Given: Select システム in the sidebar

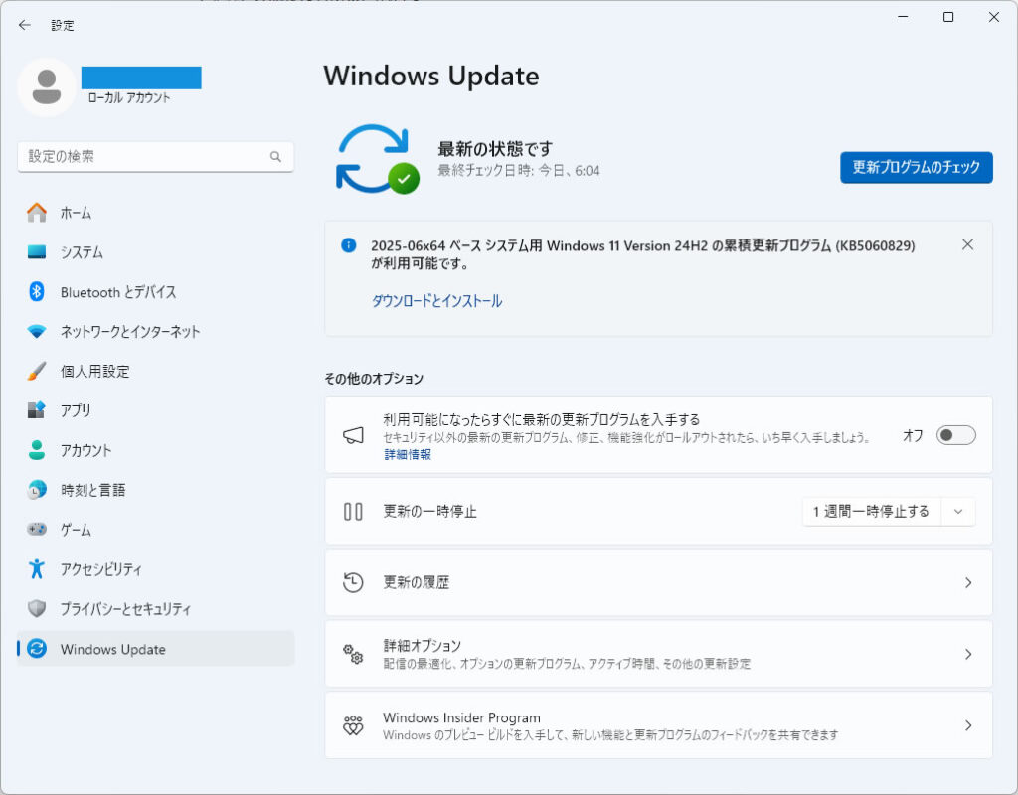Looking at the screenshot, I should [x=156, y=251].
